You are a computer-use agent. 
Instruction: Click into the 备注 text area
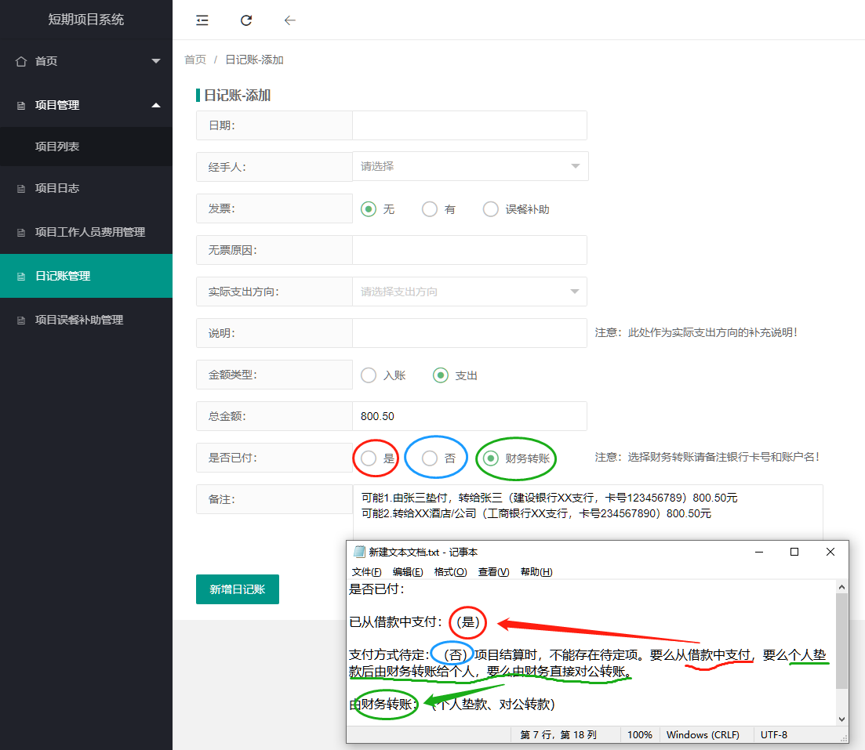coord(587,513)
